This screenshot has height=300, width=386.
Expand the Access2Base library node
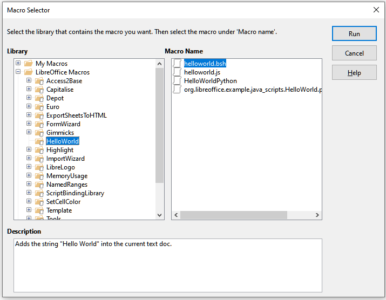tap(29, 80)
